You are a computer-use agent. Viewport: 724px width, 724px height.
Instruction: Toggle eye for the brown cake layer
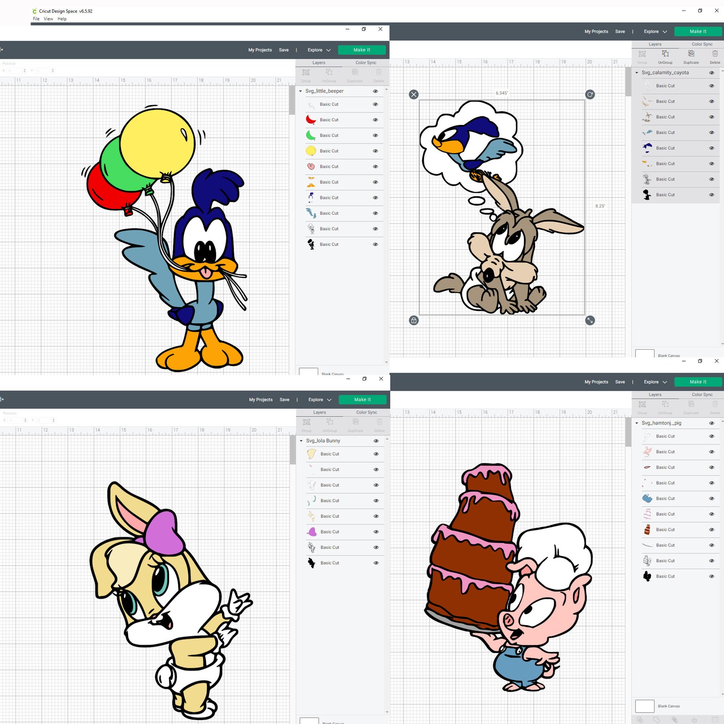(712, 530)
